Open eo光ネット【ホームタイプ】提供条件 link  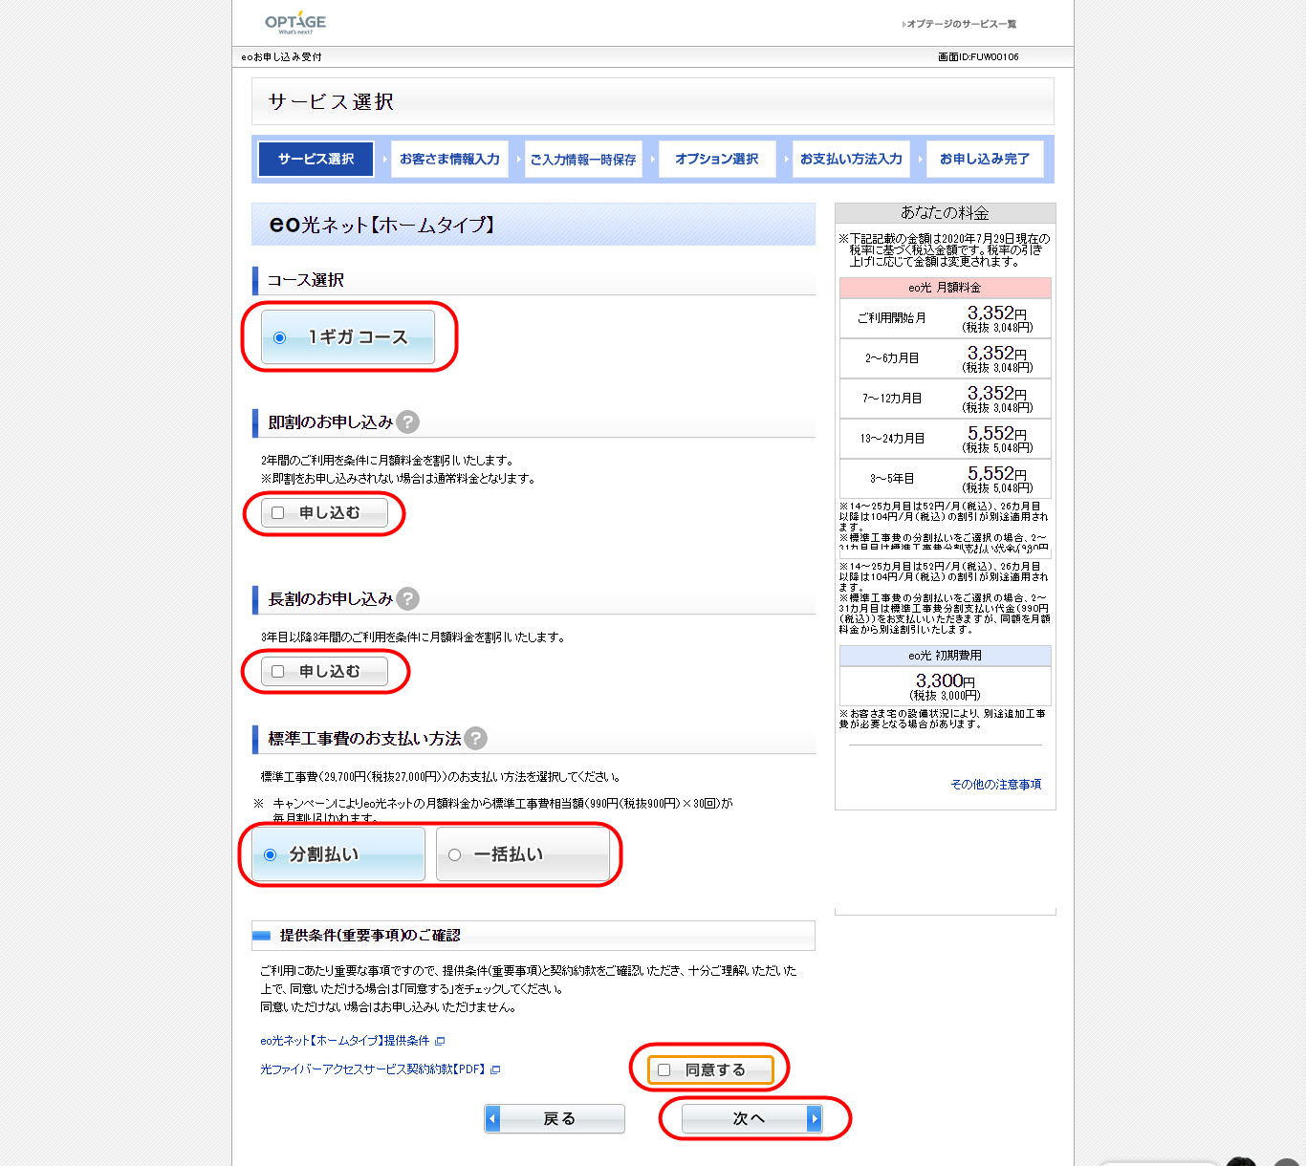coord(345,1041)
